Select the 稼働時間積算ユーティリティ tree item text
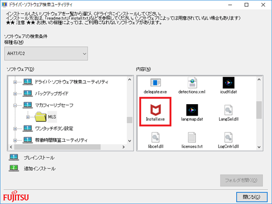This screenshot has height=204, width=272. (61, 140)
